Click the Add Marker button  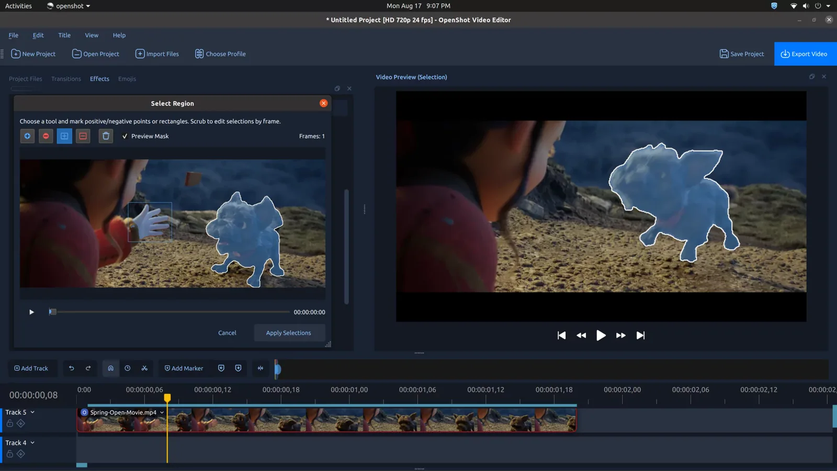184,368
